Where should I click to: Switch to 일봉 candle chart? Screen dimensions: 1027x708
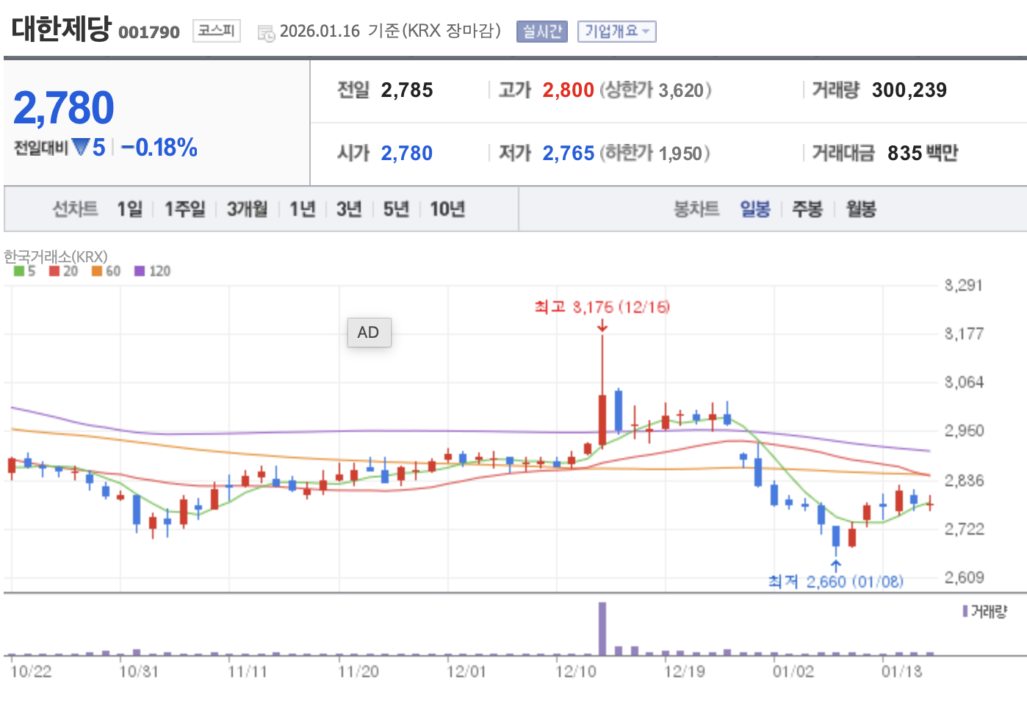pos(755,209)
